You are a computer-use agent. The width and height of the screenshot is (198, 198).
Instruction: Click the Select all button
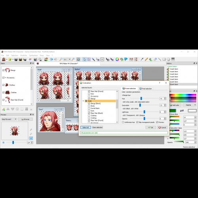pos(86,128)
